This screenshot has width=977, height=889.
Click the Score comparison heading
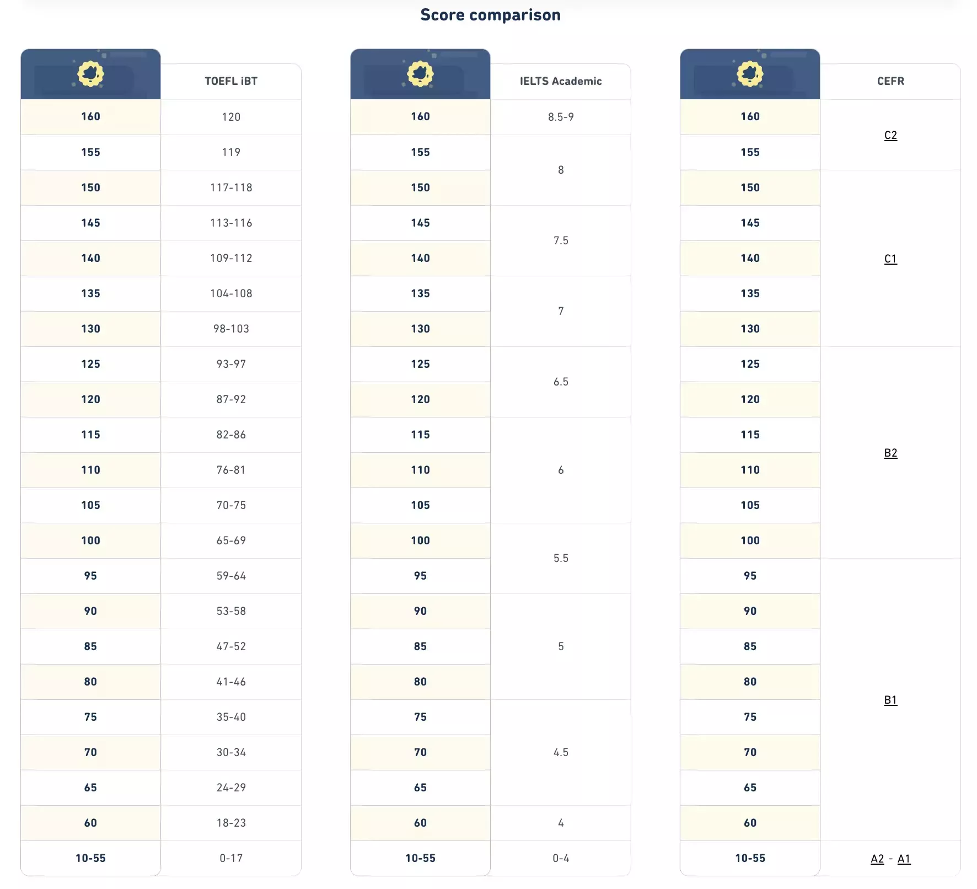[x=490, y=15]
